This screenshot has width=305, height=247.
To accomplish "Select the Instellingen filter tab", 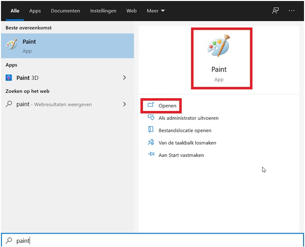I will [103, 10].
